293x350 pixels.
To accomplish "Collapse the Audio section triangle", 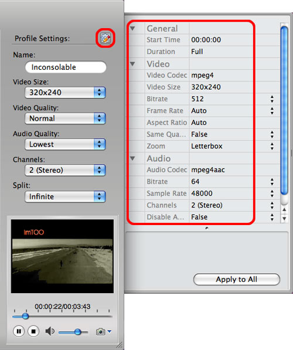I will coord(132,158).
